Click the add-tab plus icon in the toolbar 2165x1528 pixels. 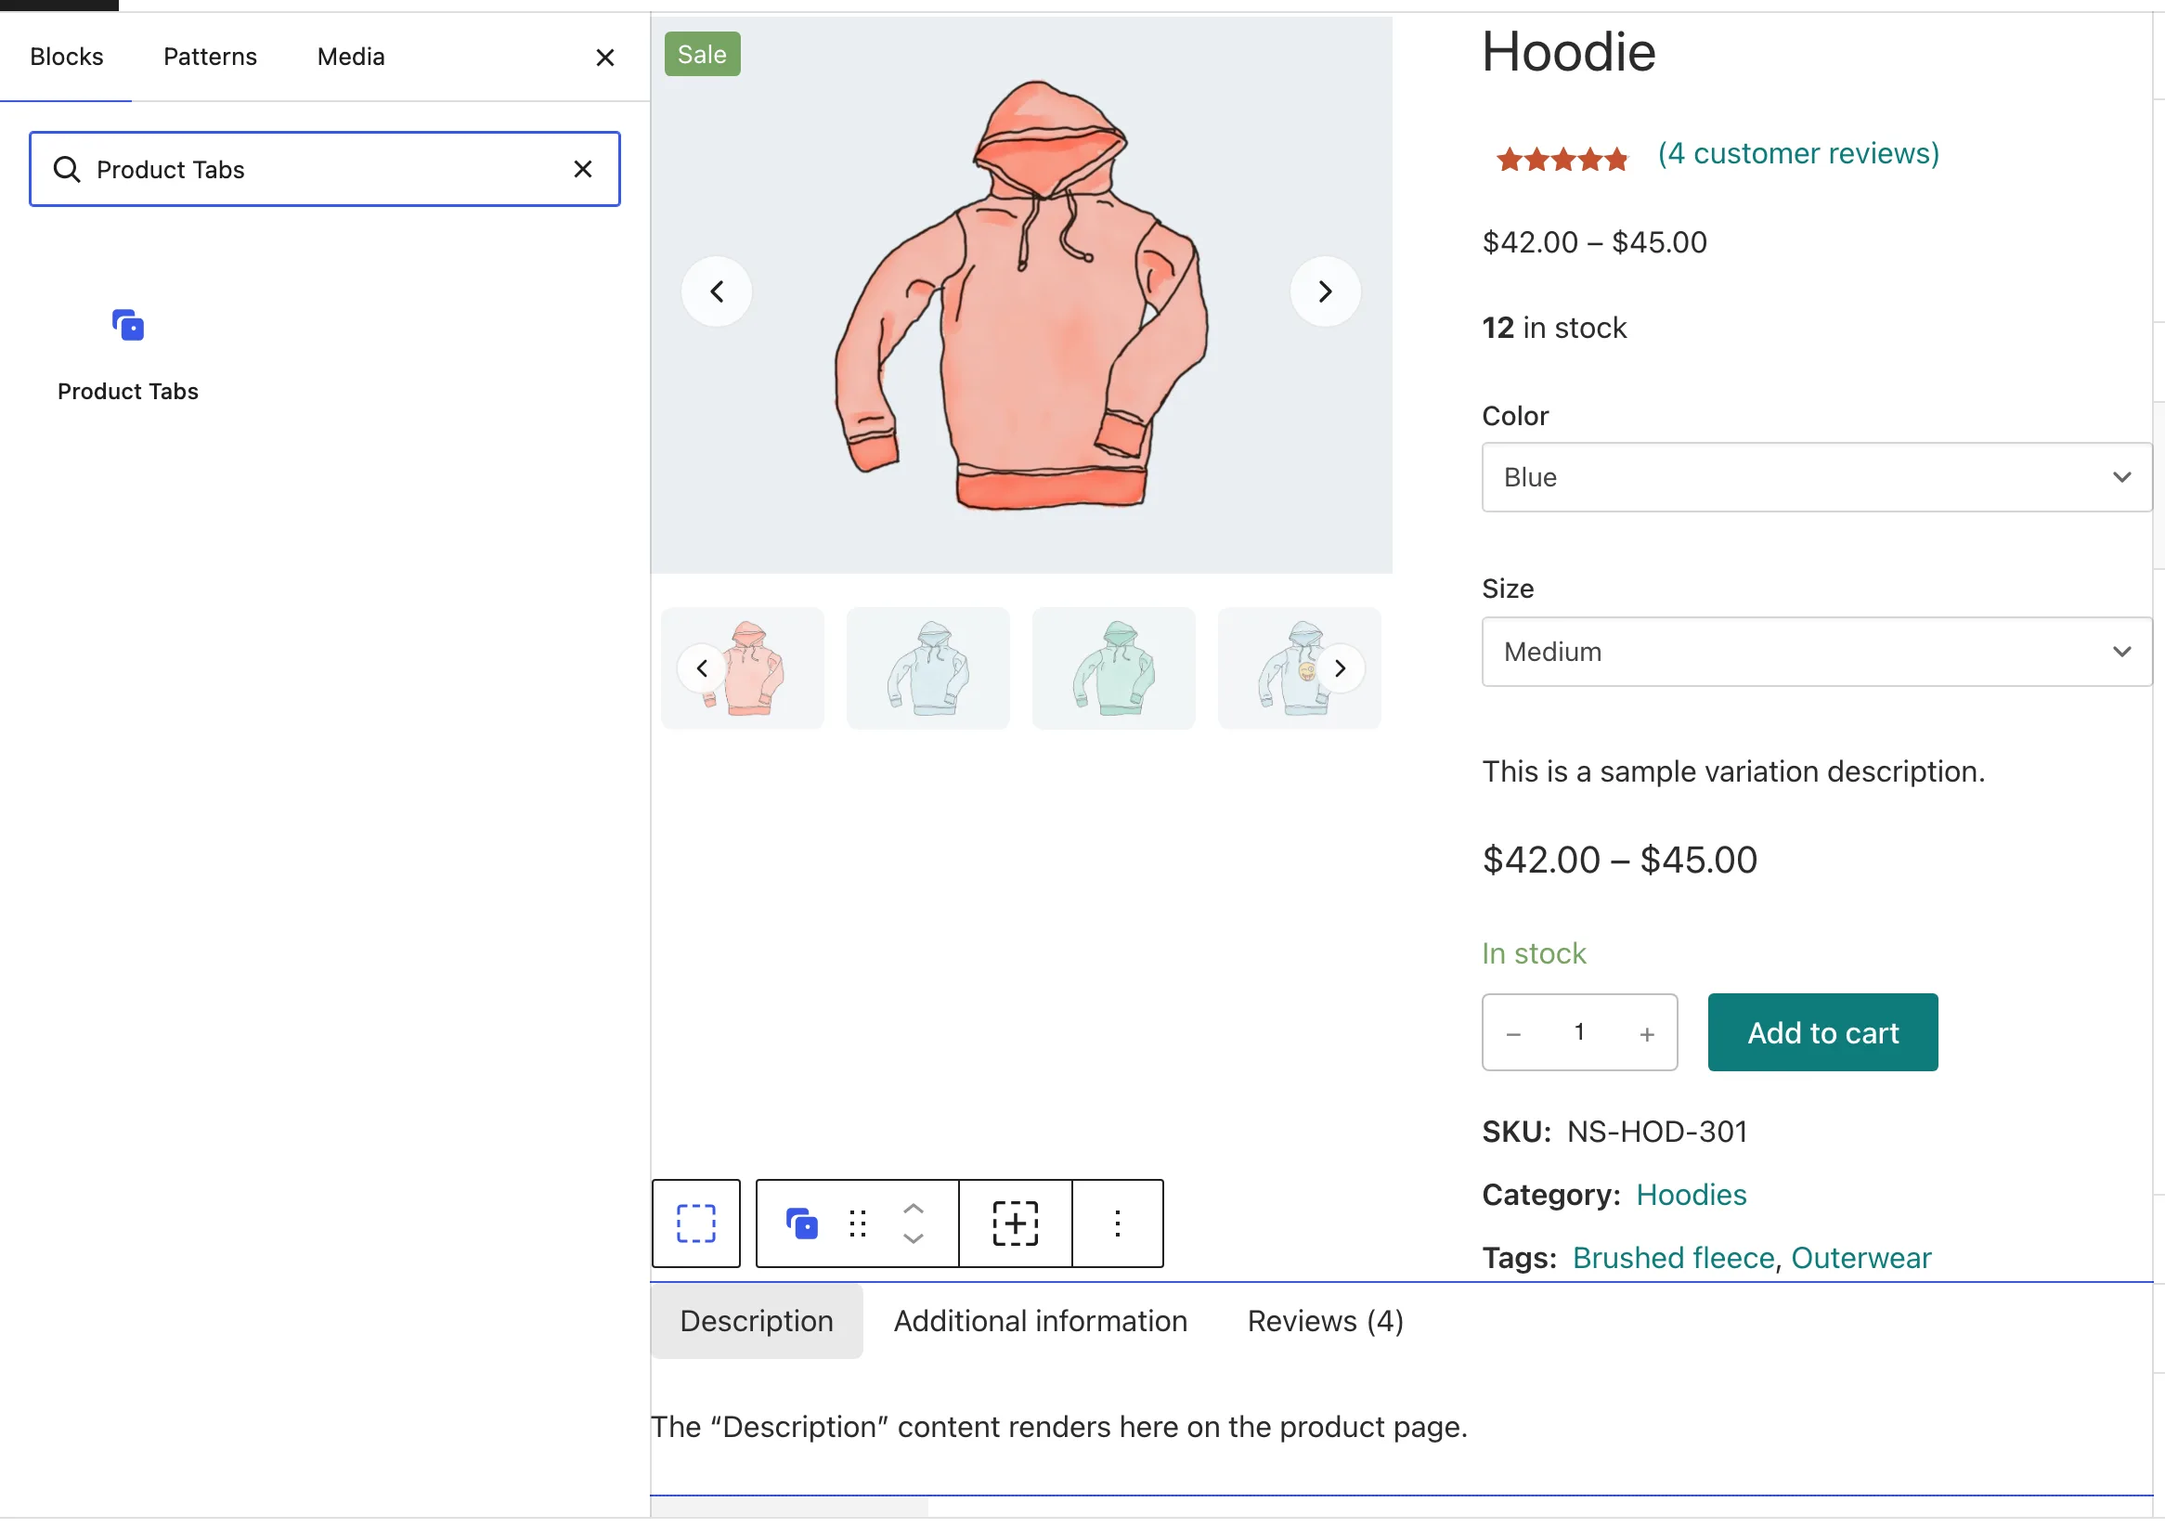[x=1015, y=1224]
